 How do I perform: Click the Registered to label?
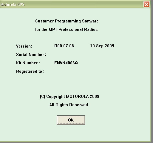point(30,71)
